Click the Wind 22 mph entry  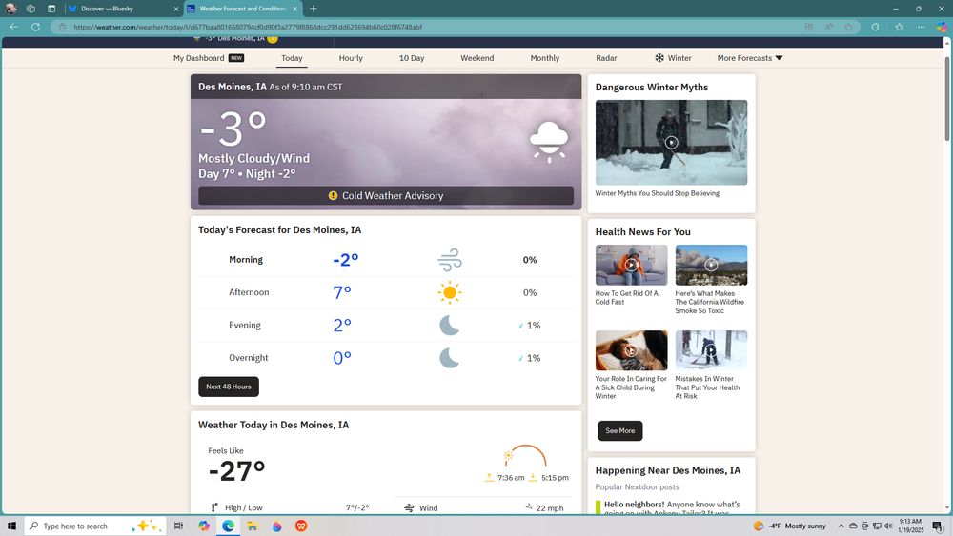[x=484, y=508]
